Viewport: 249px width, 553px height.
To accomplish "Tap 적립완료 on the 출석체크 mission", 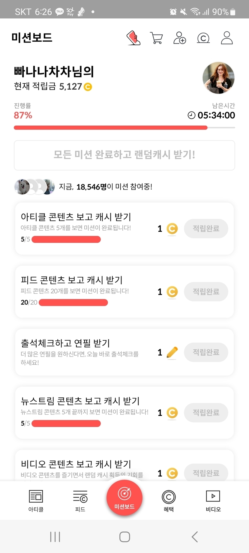I will click(x=206, y=352).
